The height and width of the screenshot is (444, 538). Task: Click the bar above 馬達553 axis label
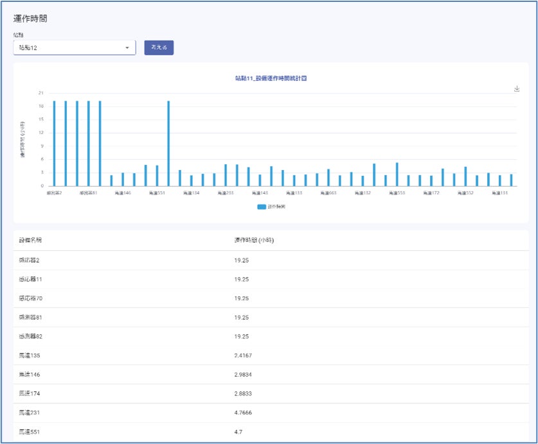click(x=397, y=175)
